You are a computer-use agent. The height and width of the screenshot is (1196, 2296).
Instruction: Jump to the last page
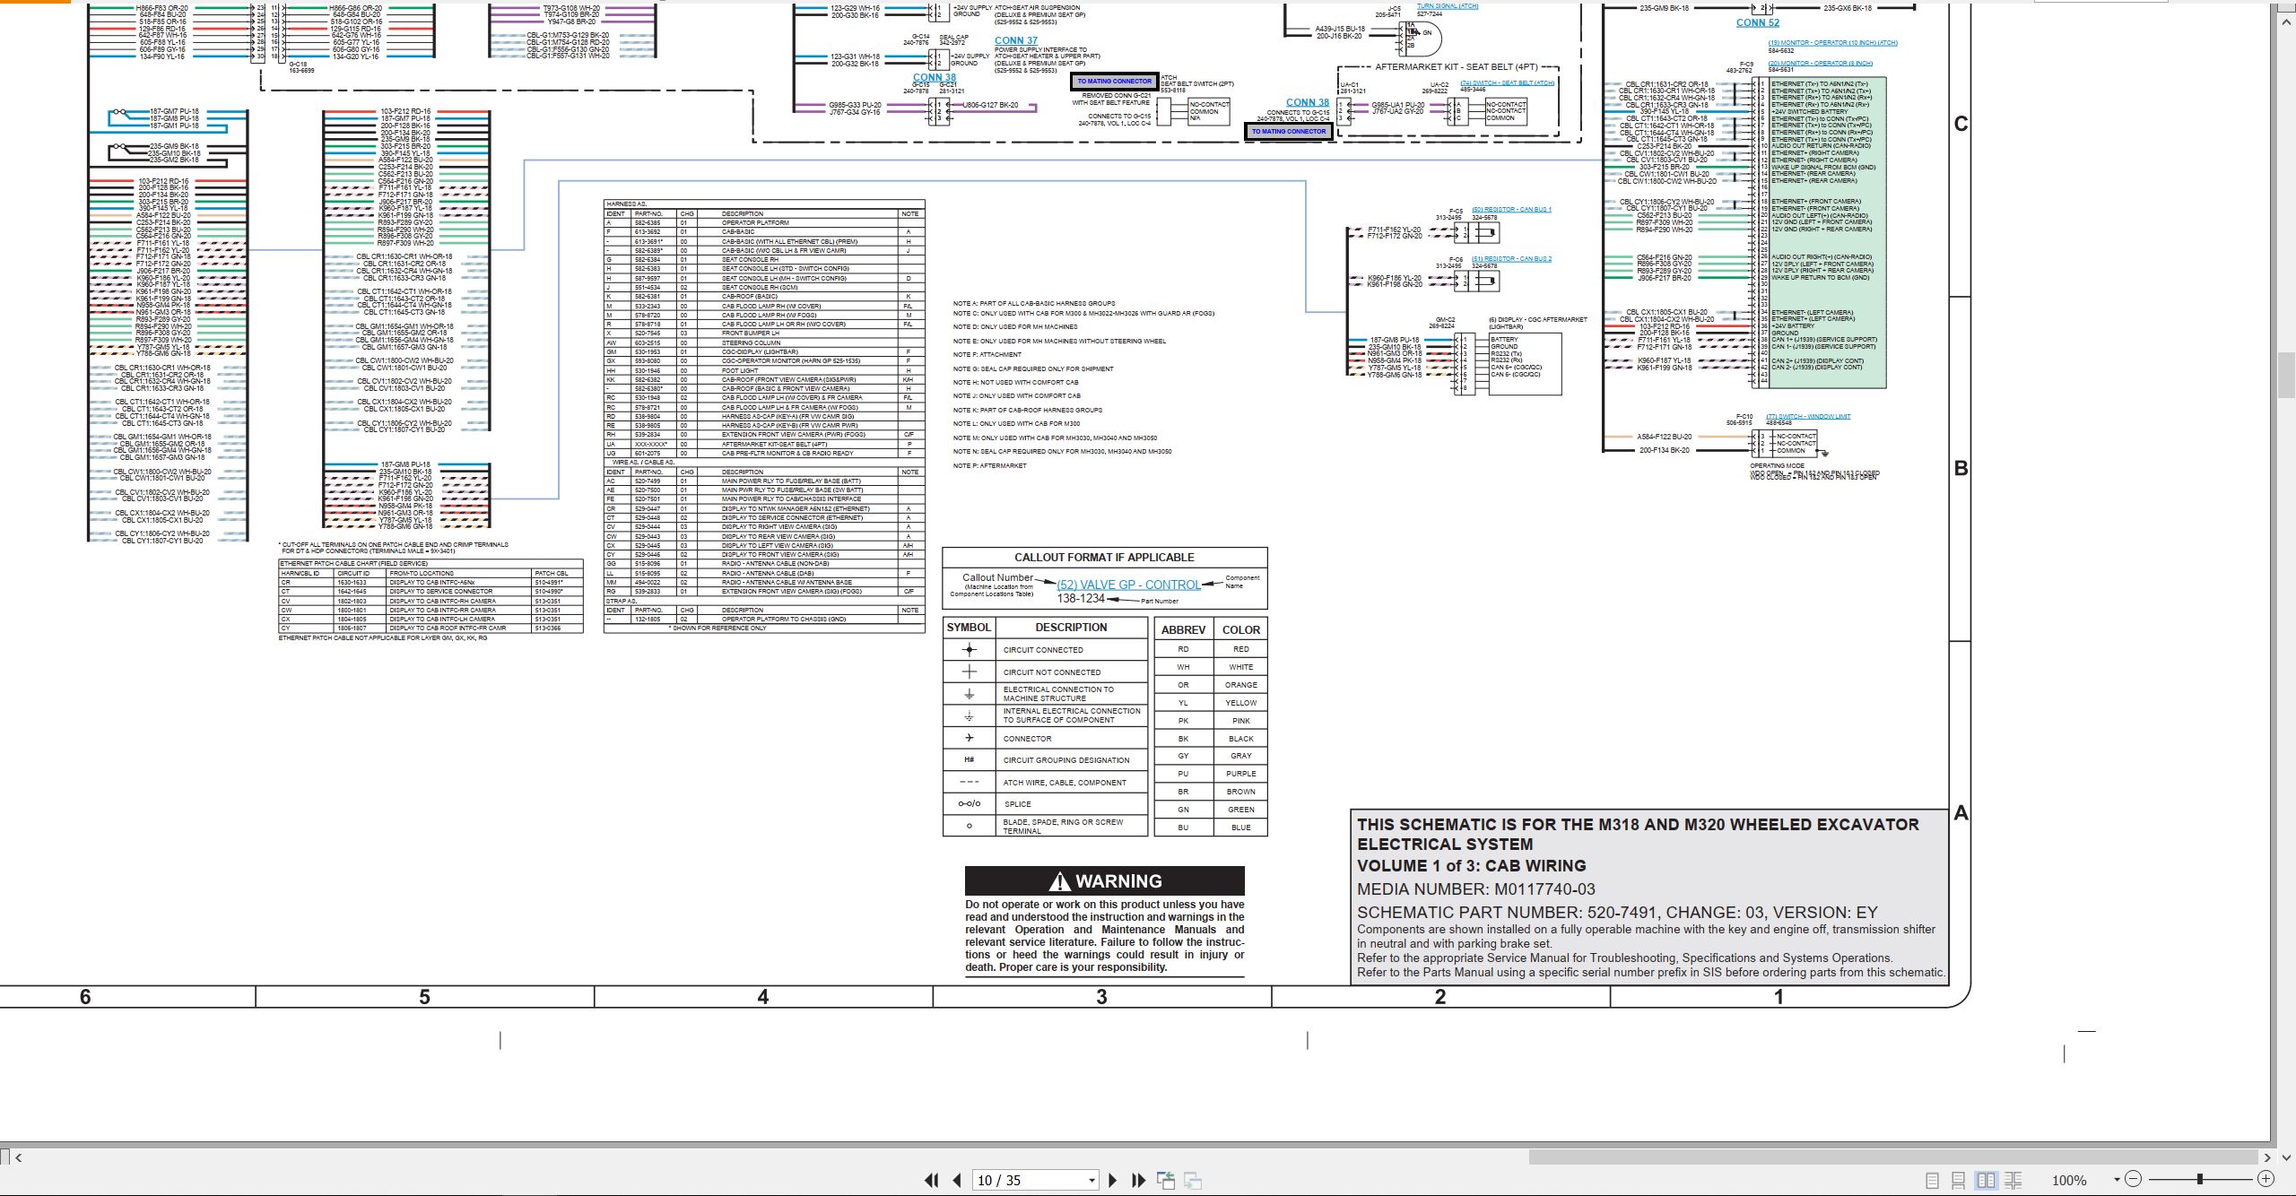coord(1139,1180)
